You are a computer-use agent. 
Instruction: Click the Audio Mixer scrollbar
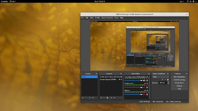tap(150, 87)
